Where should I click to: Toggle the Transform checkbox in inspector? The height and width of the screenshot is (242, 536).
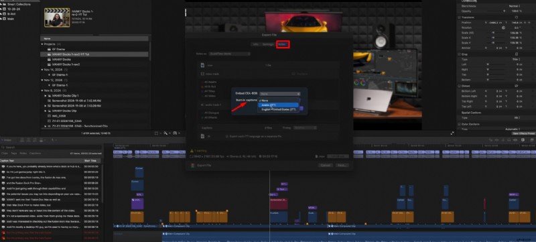point(460,17)
